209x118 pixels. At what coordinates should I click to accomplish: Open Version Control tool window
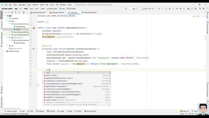(x=11, y=111)
